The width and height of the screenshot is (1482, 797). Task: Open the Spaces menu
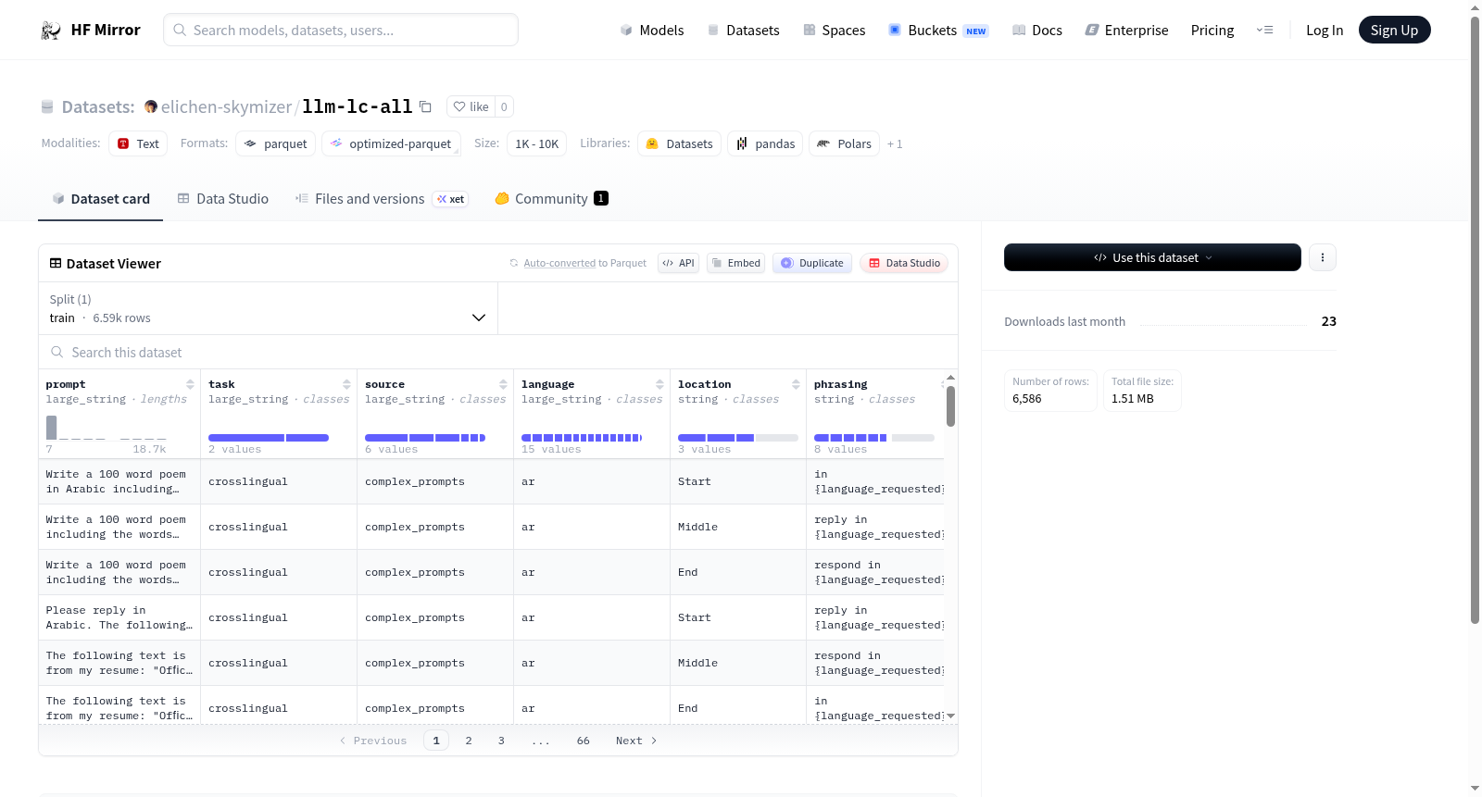834,31
